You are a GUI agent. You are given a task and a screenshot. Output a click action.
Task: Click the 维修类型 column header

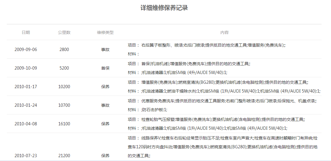pos(105,32)
